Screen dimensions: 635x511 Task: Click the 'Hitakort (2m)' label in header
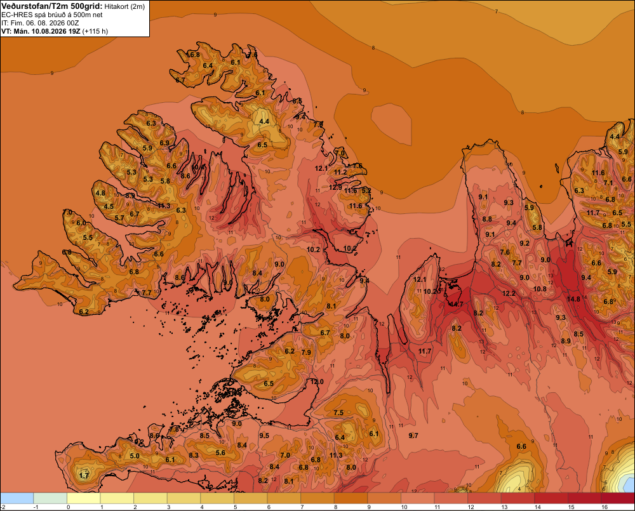(x=124, y=6)
